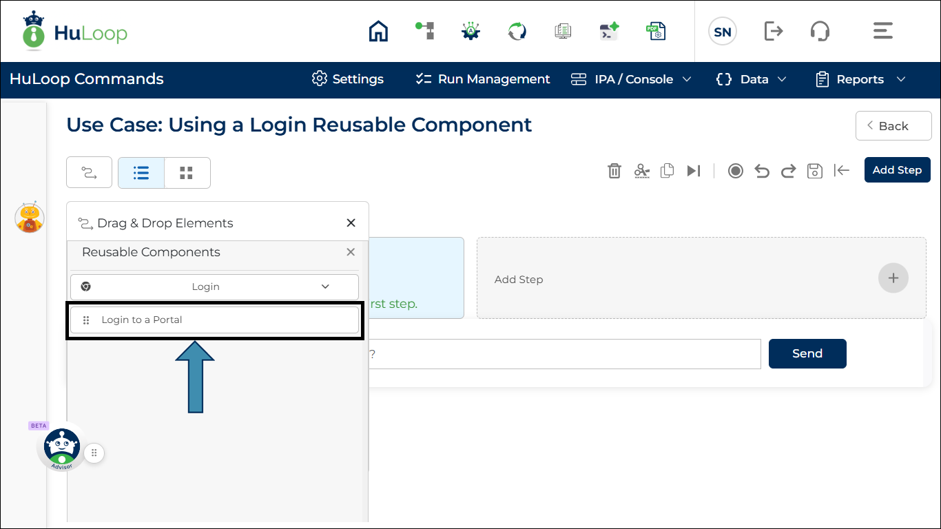Viewport: 941px width, 529px height.
Task: Click the sync/refresh arrows icon in header
Action: 516,31
